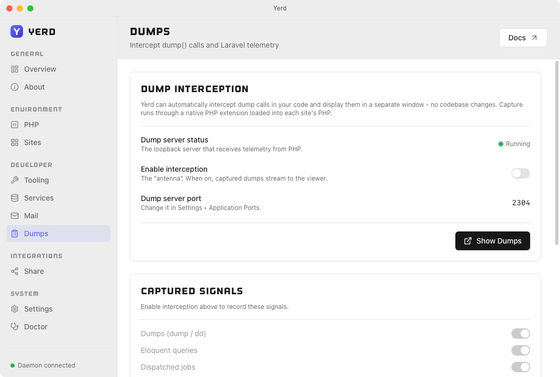Click the Settings gear icon

click(x=15, y=309)
